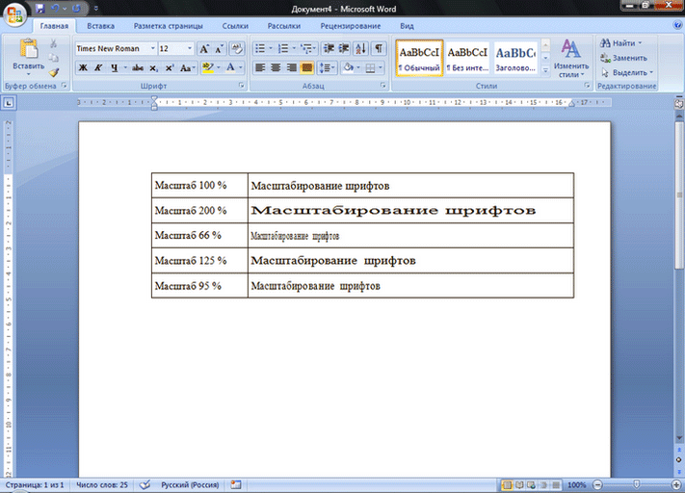Click the Superscript x² icon
Screen dimensions: 685x493
(170, 67)
